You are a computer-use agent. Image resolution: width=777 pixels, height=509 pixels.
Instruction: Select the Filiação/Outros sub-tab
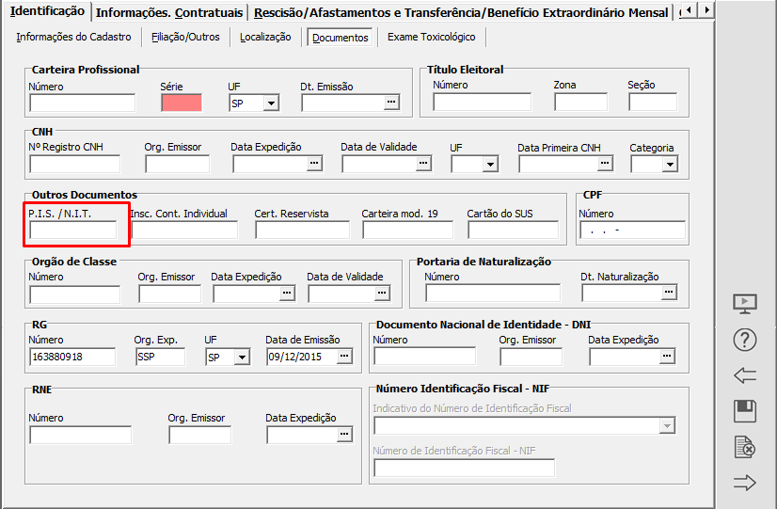tap(185, 37)
